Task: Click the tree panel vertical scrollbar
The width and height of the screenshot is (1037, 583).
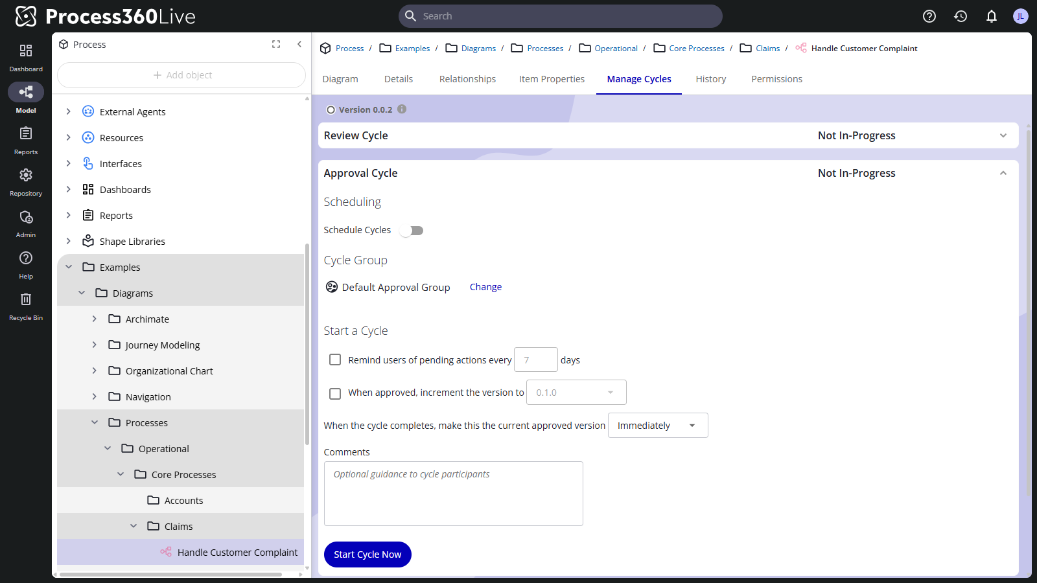Action: point(307,343)
